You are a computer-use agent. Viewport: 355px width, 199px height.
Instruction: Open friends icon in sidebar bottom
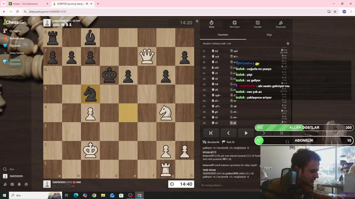(5, 184)
